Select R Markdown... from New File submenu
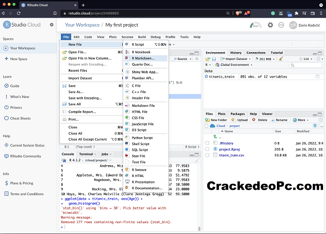The width and height of the screenshot is (326, 234). [x=146, y=58]
